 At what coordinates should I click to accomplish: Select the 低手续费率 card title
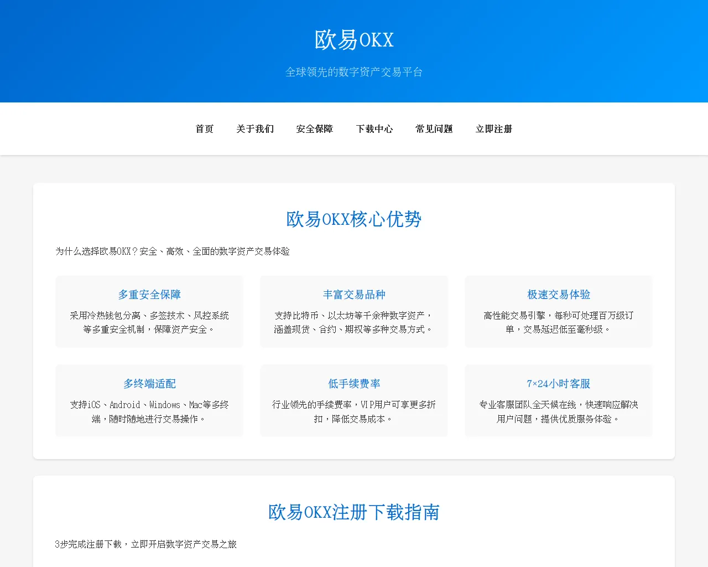(354, 384)
